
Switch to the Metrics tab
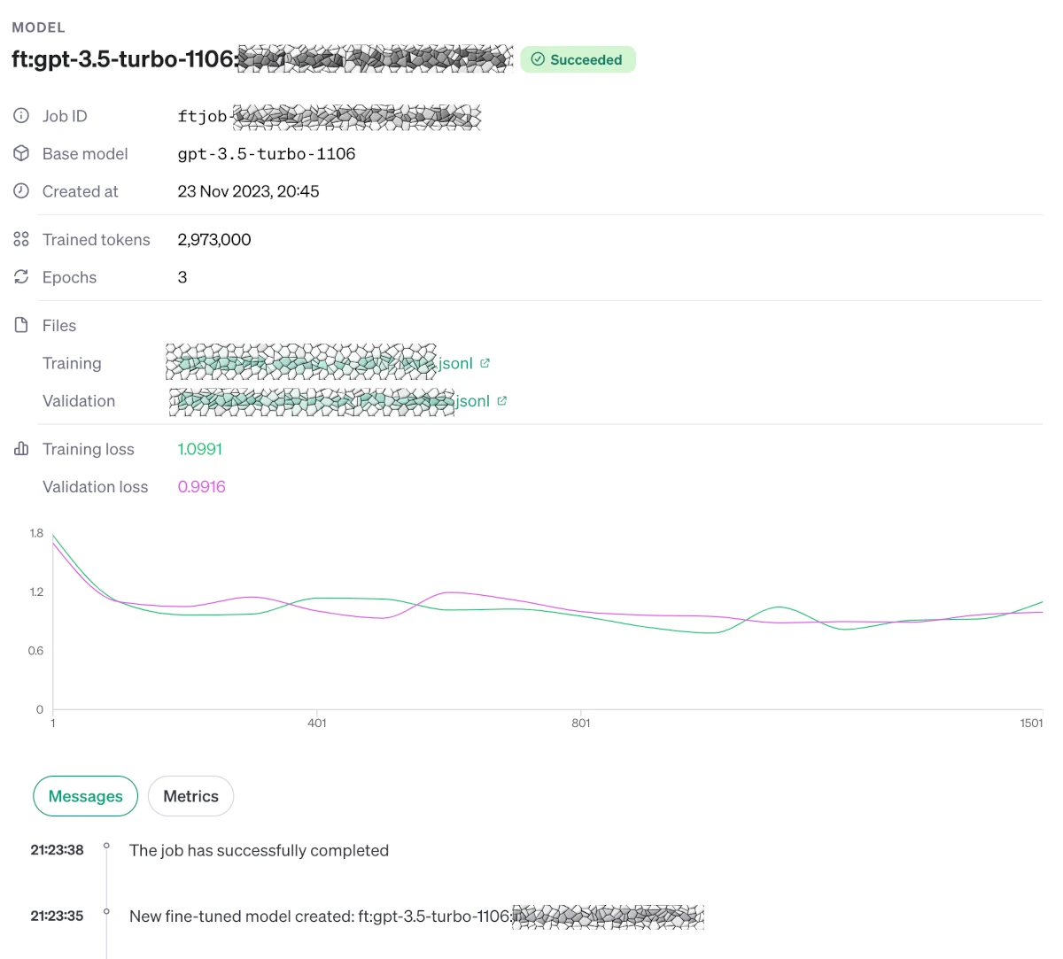pyautogui.click(x=190, y=795)
